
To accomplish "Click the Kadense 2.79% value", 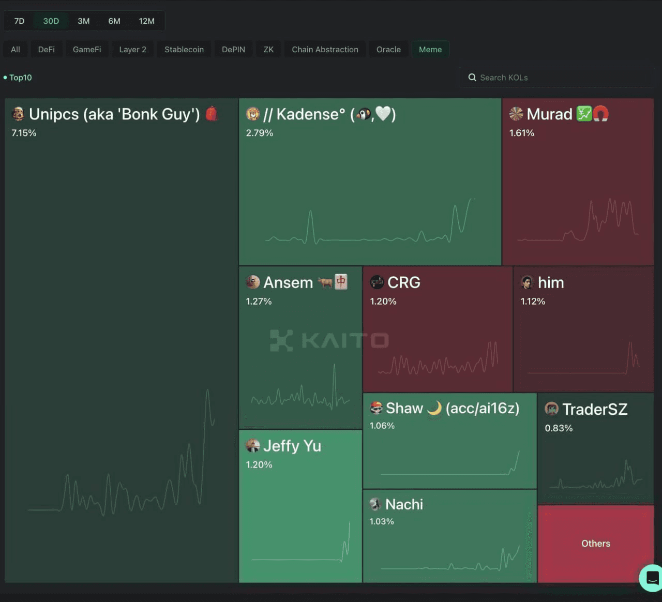I will tap(260, 133).
